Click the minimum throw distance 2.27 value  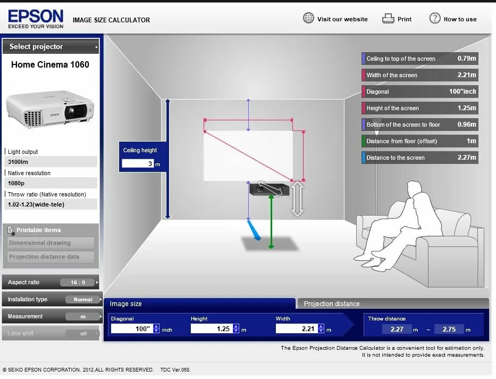click(397, 329)
